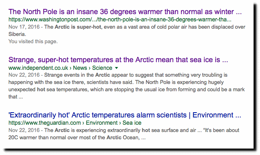
Task: Click the Nov 17, 2016 snippet text
Action: (x=127, y=31)
